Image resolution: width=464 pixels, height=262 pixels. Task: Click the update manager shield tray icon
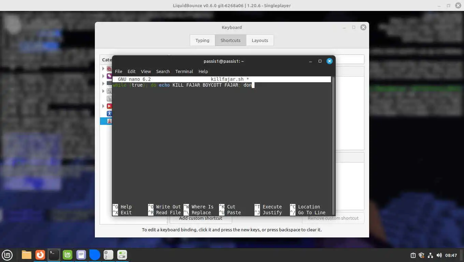coord(421,255)
